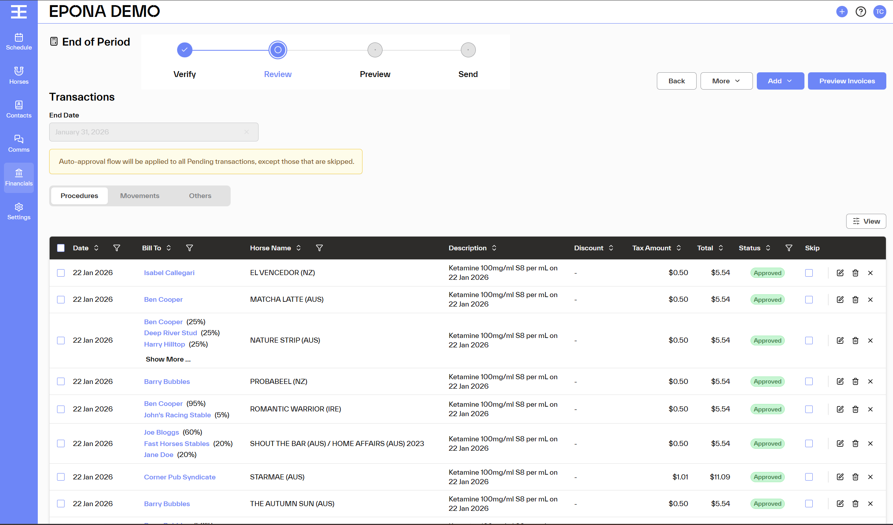
Task: Delete the MATCHA LATTE (AUS) transaction
Action: 855,299
